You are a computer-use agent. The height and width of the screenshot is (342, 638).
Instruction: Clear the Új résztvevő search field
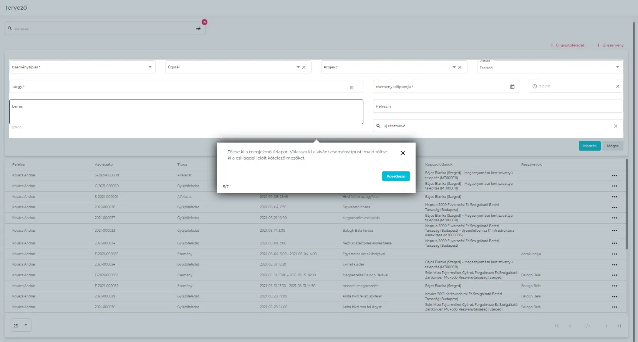(x=615, y=126)
